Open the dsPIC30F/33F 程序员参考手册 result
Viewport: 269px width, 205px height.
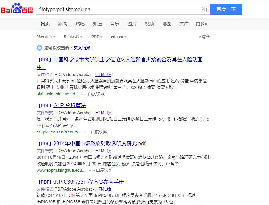click(x=88, y=182)
